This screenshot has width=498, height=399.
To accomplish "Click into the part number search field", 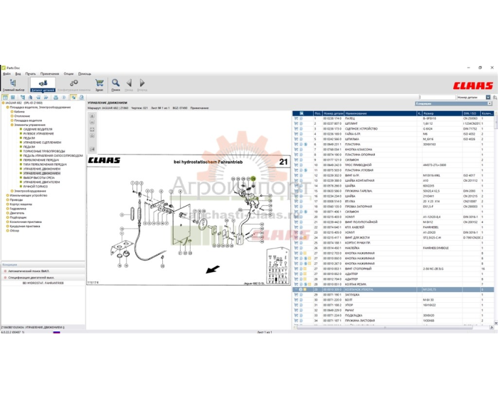I will coord(438,98).
